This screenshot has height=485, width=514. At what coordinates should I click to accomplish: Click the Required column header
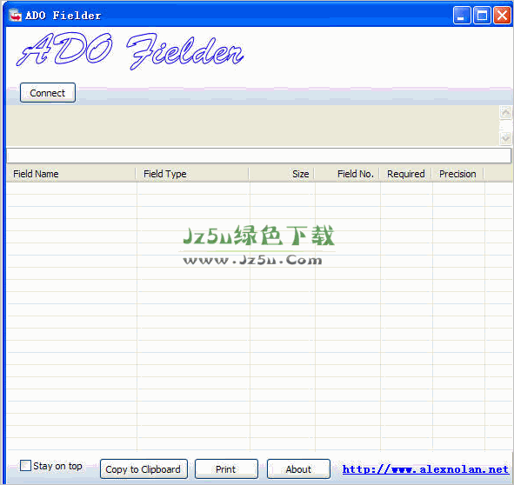click(405, 174)
